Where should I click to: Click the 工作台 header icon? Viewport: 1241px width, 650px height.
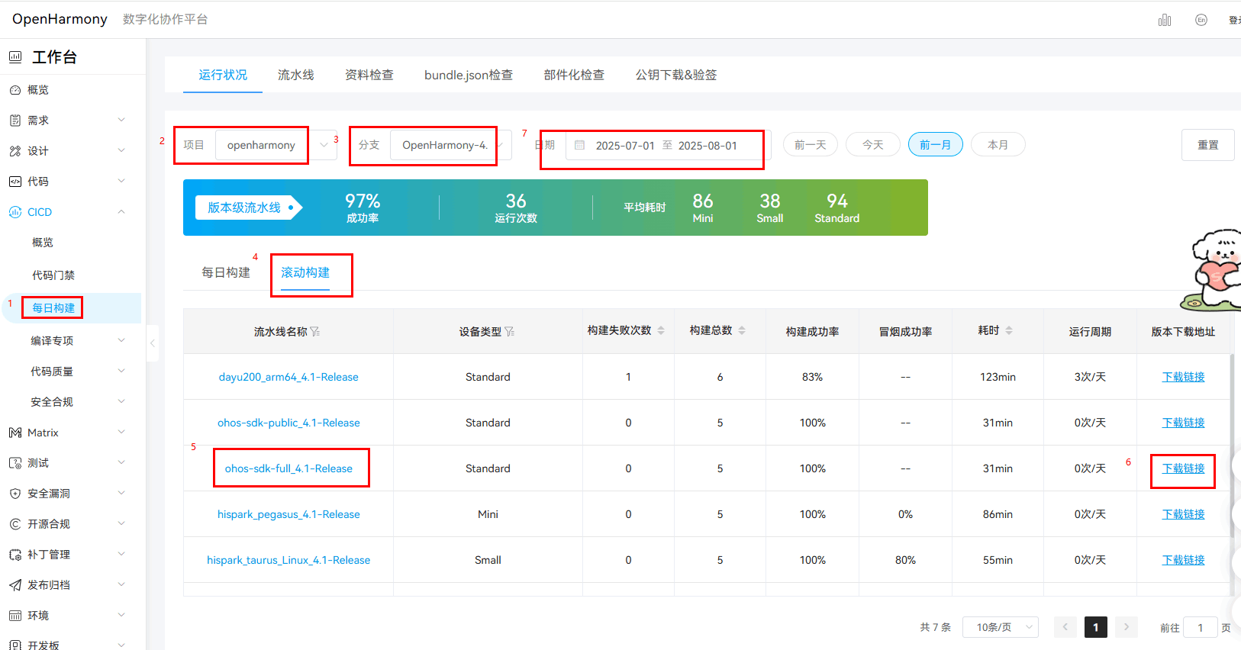pos(15,57)
